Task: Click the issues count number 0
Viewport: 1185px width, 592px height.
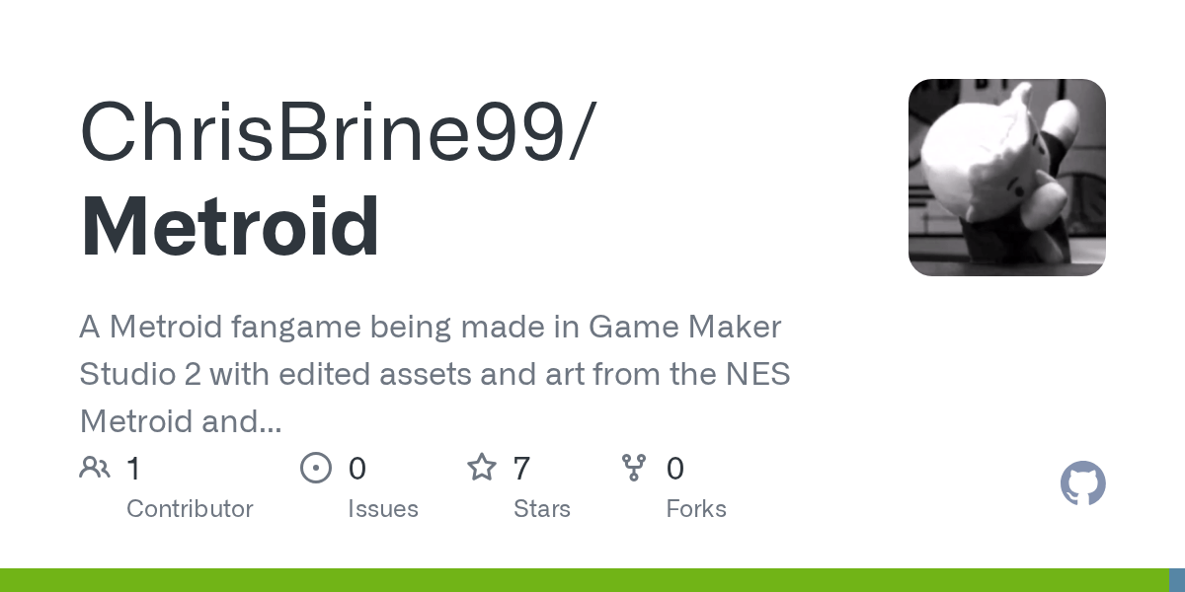Action: pos(357,469)
